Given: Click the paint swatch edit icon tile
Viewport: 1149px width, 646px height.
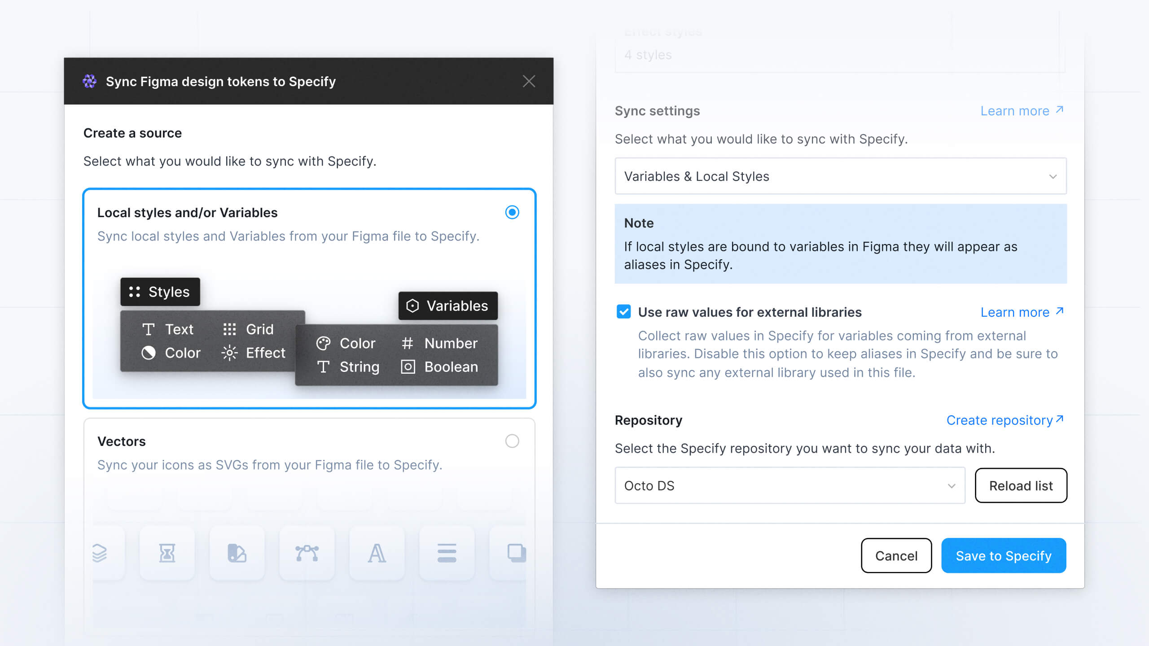Looking at the screenshot, I should (237, 553).
